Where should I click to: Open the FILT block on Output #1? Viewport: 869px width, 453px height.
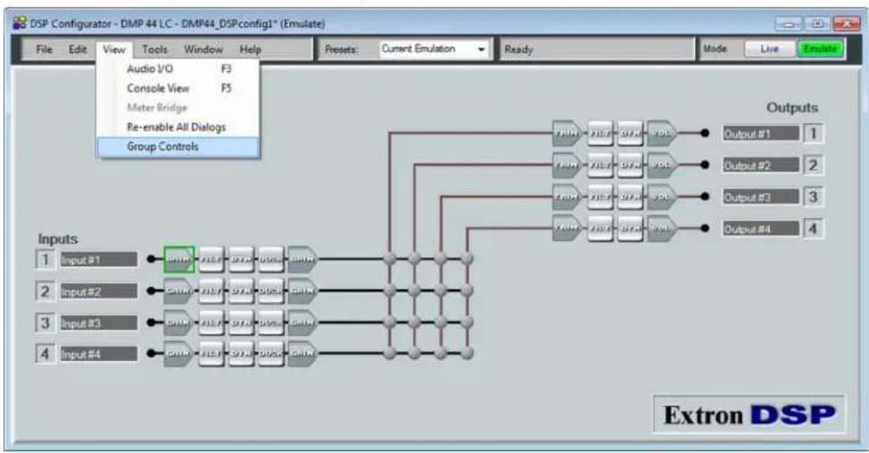coord(601,133)
